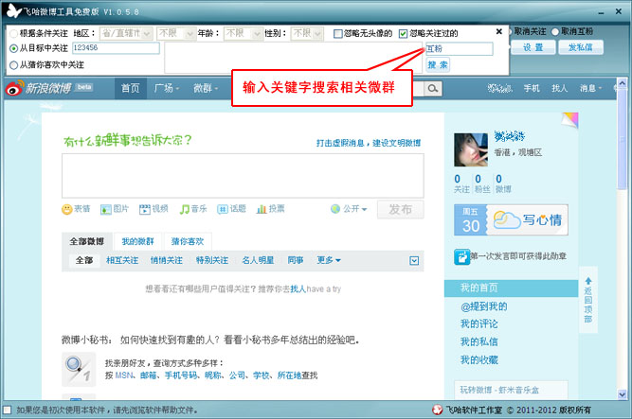Click the 手机号码 search link
The width and height of the screenshot is (632, 419).
click(x=181, y=375)
